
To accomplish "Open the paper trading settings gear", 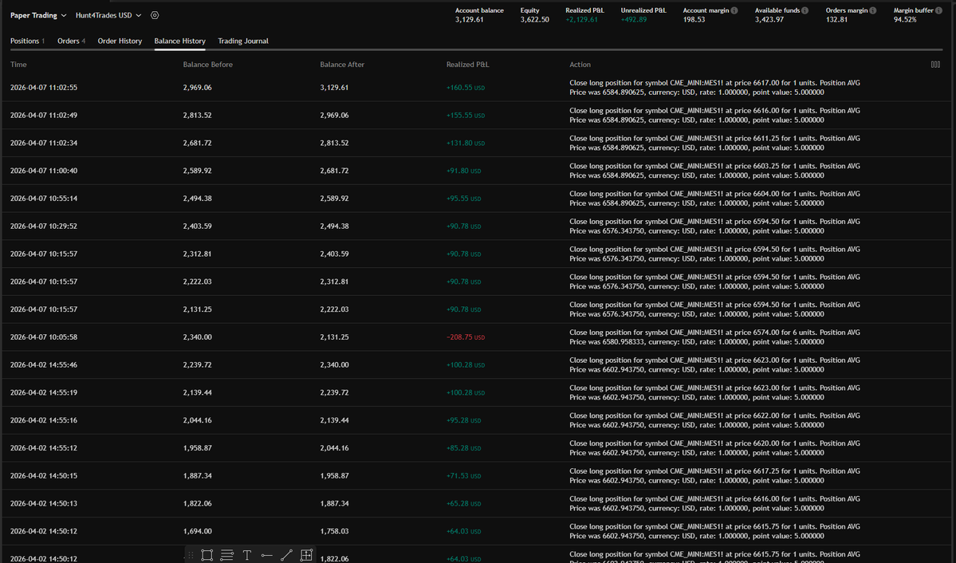I will click(154, 14).
